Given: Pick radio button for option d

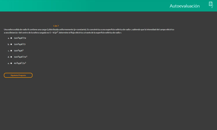Looking at the screenshot, I should tap(11, 57).
